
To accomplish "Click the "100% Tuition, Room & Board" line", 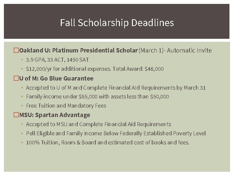I will pyautogui.click(x=107, y=142).
